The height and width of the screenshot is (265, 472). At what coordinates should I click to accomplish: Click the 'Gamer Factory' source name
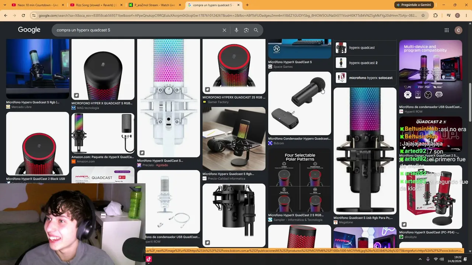pyautogui.click(x=218, y=102)
